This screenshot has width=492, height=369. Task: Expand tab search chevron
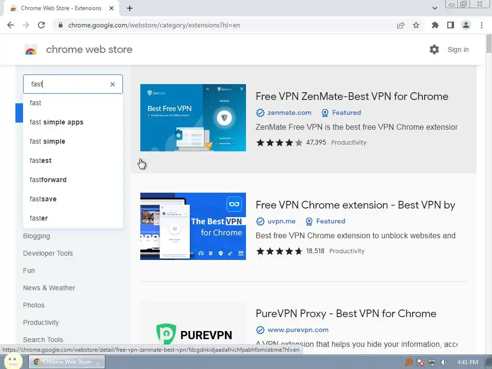[x=434, y=8]
